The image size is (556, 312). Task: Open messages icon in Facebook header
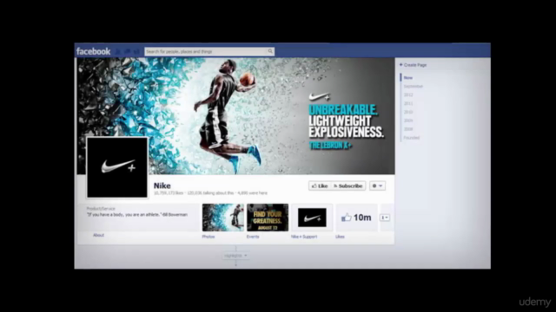pos(128,52)
